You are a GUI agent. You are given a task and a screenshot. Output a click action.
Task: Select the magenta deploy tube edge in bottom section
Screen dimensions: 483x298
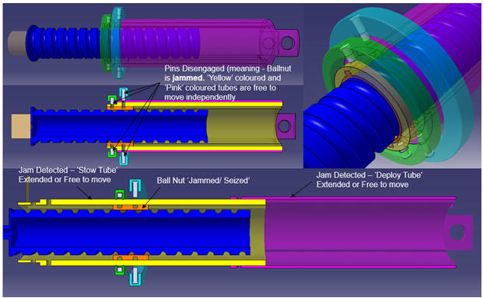point(348,198)
